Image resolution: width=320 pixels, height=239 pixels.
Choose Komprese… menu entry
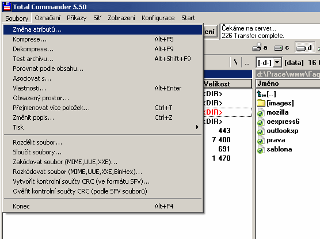click(x=102, y=39)
